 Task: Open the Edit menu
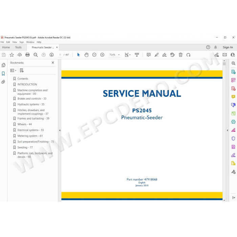point(8,42)
